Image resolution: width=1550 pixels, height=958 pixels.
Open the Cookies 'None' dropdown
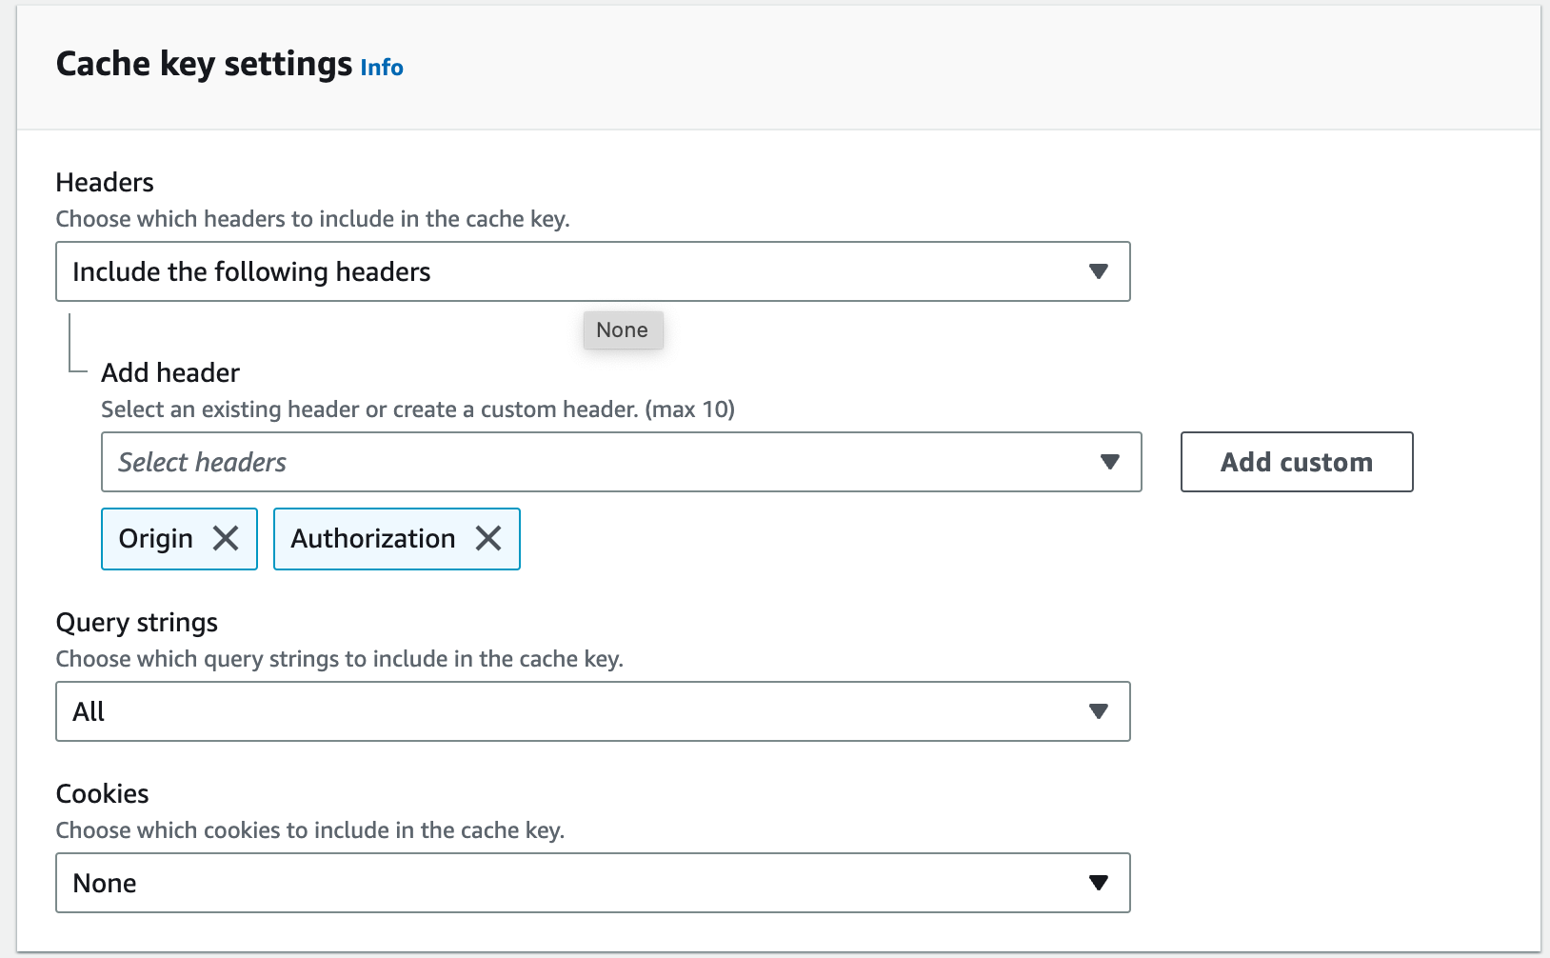[592, 883]
